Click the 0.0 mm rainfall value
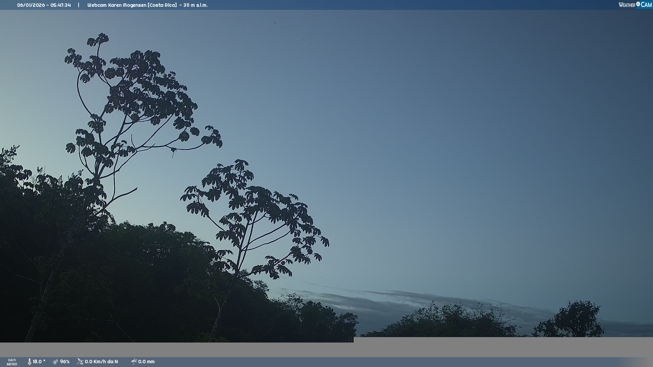The image size is (653, 367). (146, 362)
